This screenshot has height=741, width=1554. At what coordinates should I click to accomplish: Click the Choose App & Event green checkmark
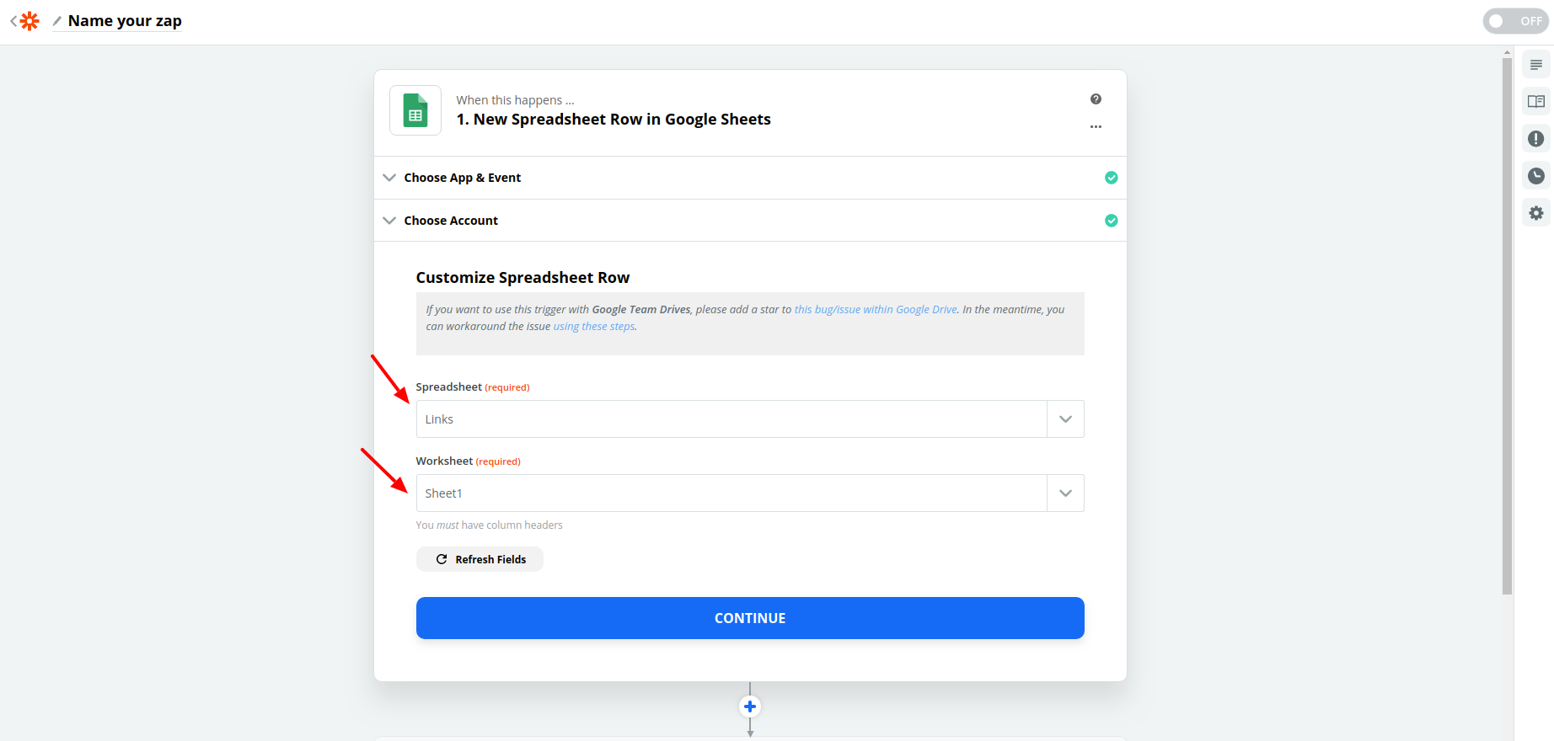tap(1112, 178)
